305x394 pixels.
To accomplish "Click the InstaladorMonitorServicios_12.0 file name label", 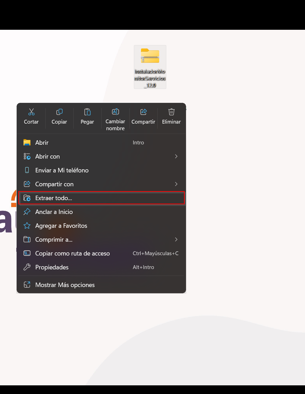I will click(x=150, y=78).
